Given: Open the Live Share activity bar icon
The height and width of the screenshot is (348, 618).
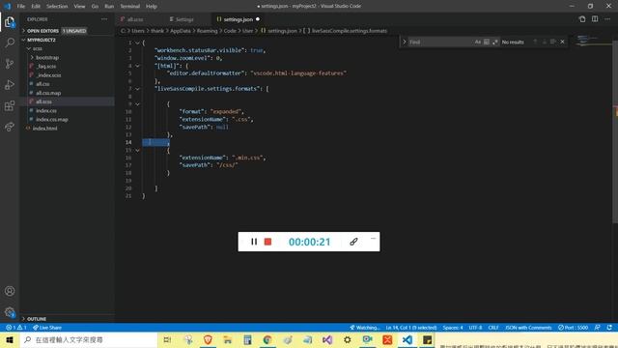Looking at the screenshot, I should point(10,127).
